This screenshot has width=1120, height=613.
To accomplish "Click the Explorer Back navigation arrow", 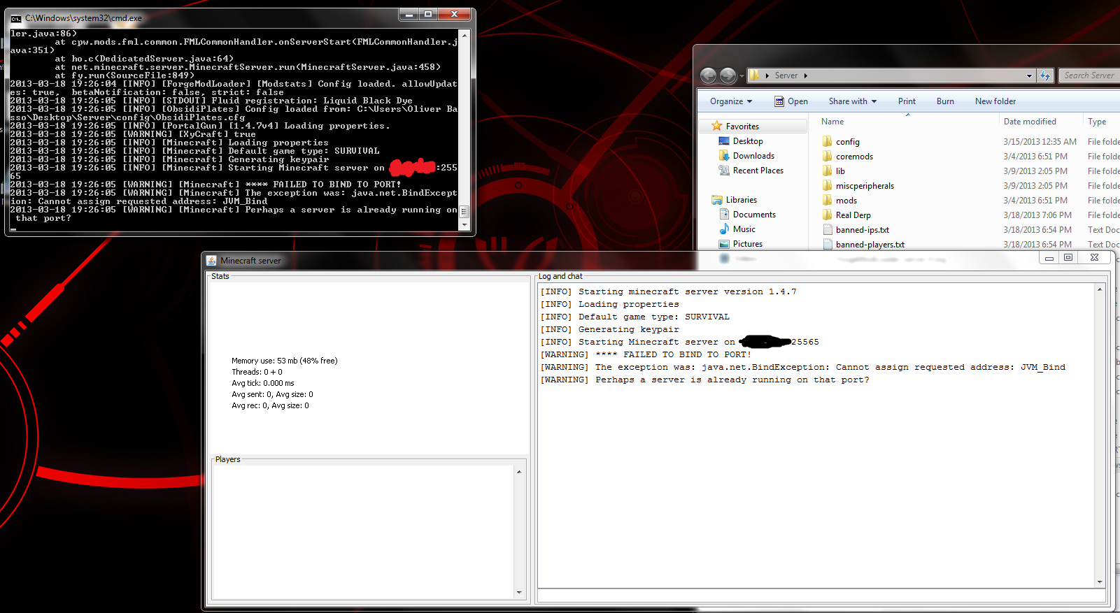I will (x=708, y=75).
